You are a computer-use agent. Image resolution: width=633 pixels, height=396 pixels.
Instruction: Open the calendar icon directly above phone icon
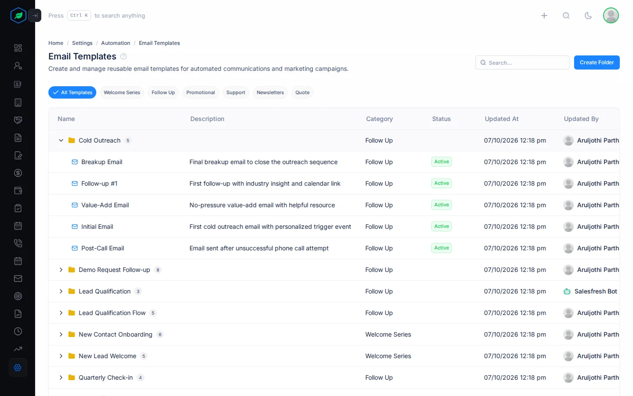18,226
